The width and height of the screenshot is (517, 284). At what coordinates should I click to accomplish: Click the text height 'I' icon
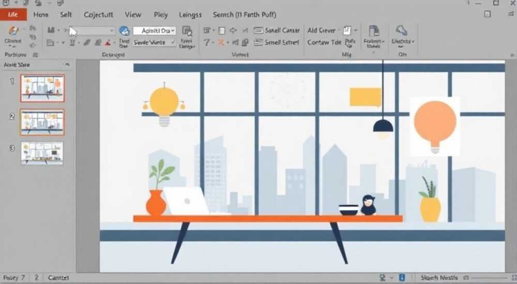click(x=72, y=43)
